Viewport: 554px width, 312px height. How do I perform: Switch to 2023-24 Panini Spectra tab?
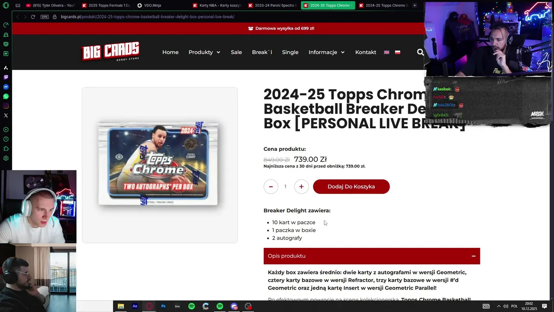click(272, 5)
